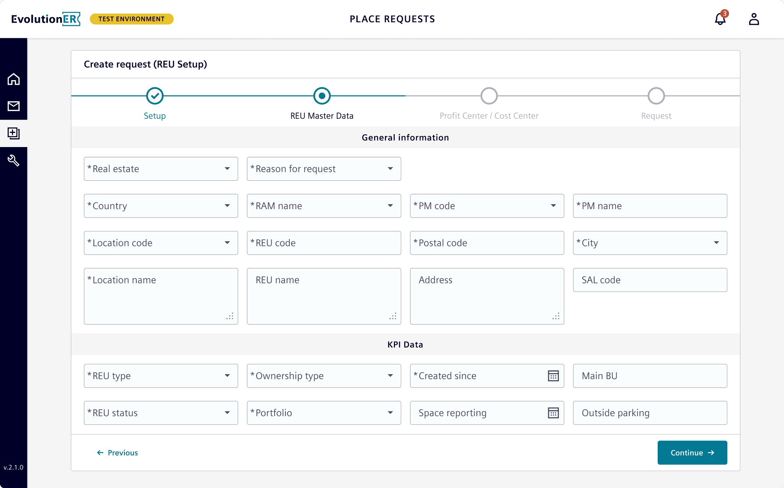Viewport: 784px width, 488px height.
Task: Click the Continue button
Action: tap(692, 453)
